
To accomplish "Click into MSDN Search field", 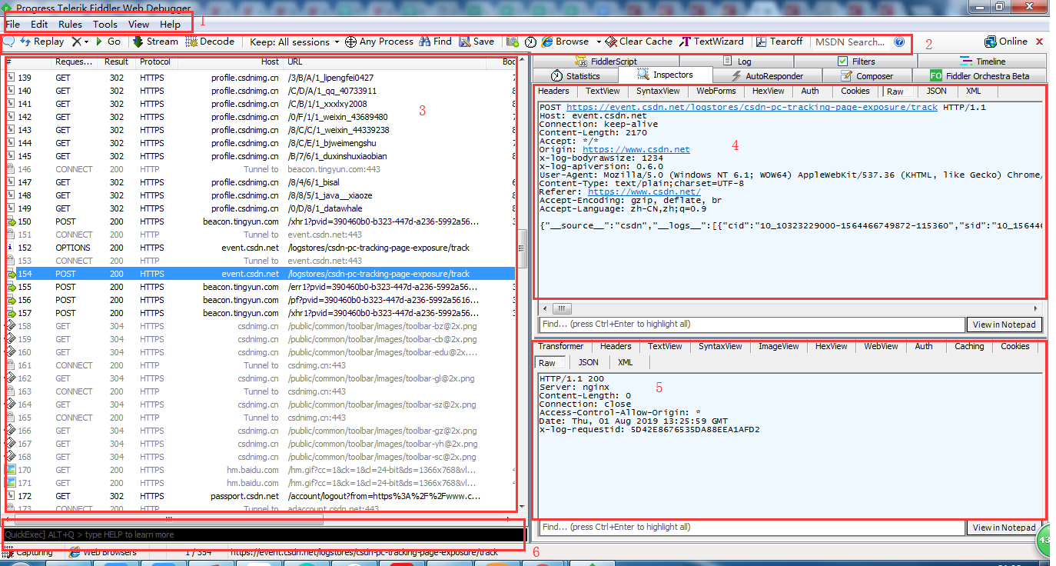I will [850, 42].
